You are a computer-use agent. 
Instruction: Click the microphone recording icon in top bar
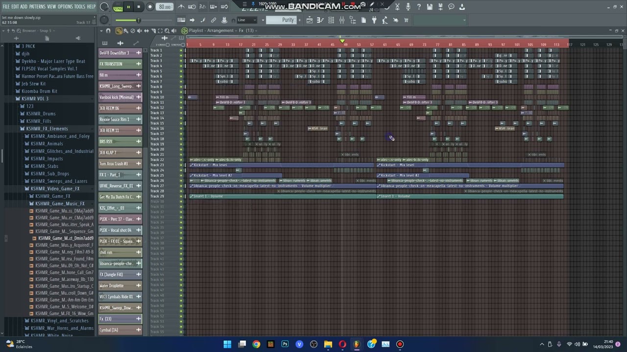point(408,7)
